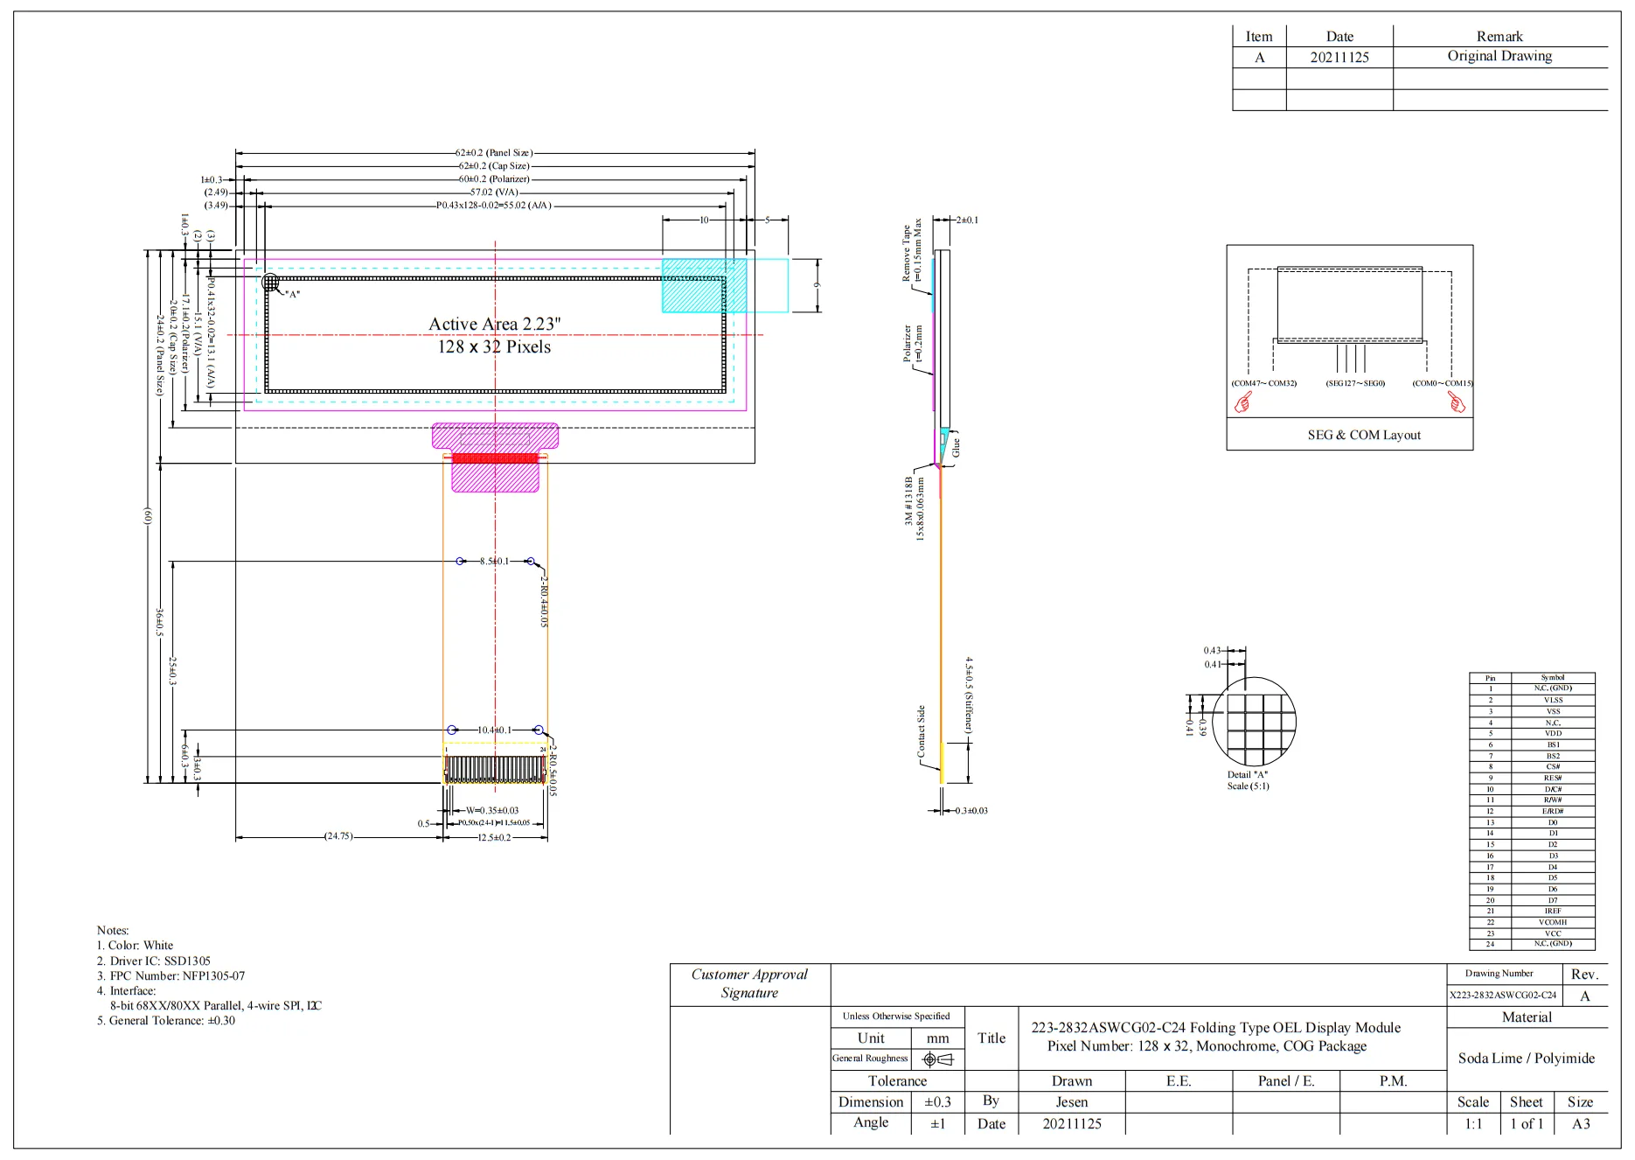Click the Detail "A" marker circle on the active area corner
This screenshot has width=1635, height=1160.
(x=270, y=282)
